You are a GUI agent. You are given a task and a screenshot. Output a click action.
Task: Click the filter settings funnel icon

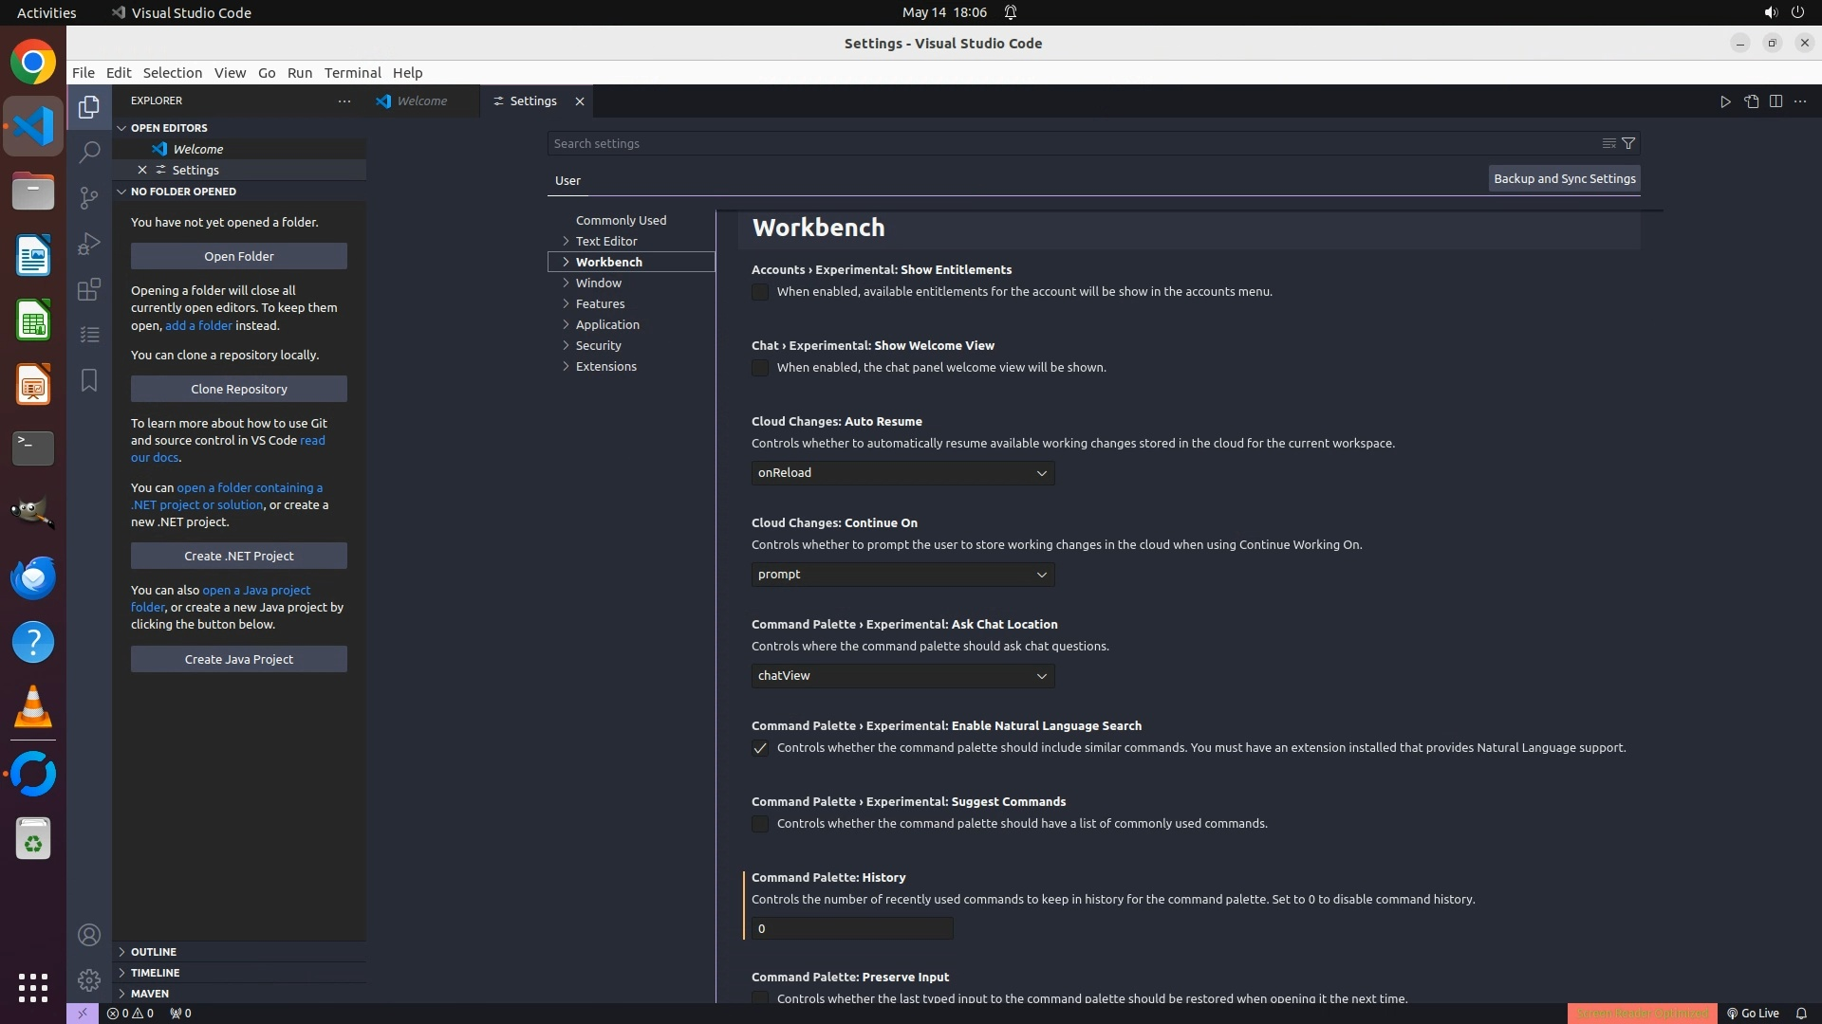pos(1628,143)
